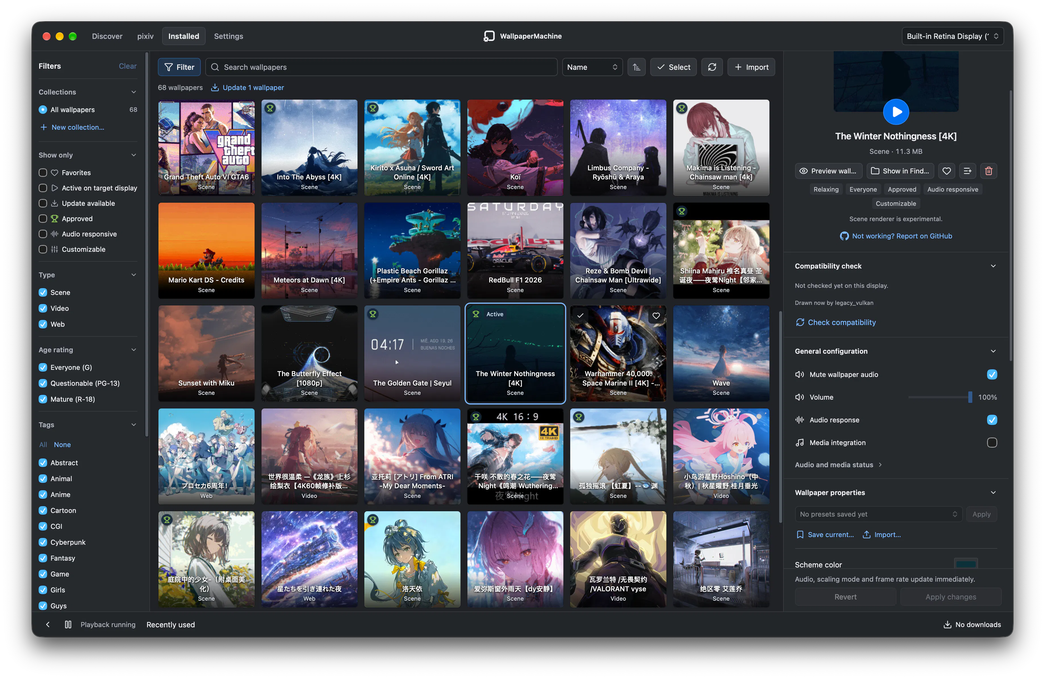Screen dimensions: 1045x679
Task: Click the add-to-collection list icon
Action: [x=967, y=171]
